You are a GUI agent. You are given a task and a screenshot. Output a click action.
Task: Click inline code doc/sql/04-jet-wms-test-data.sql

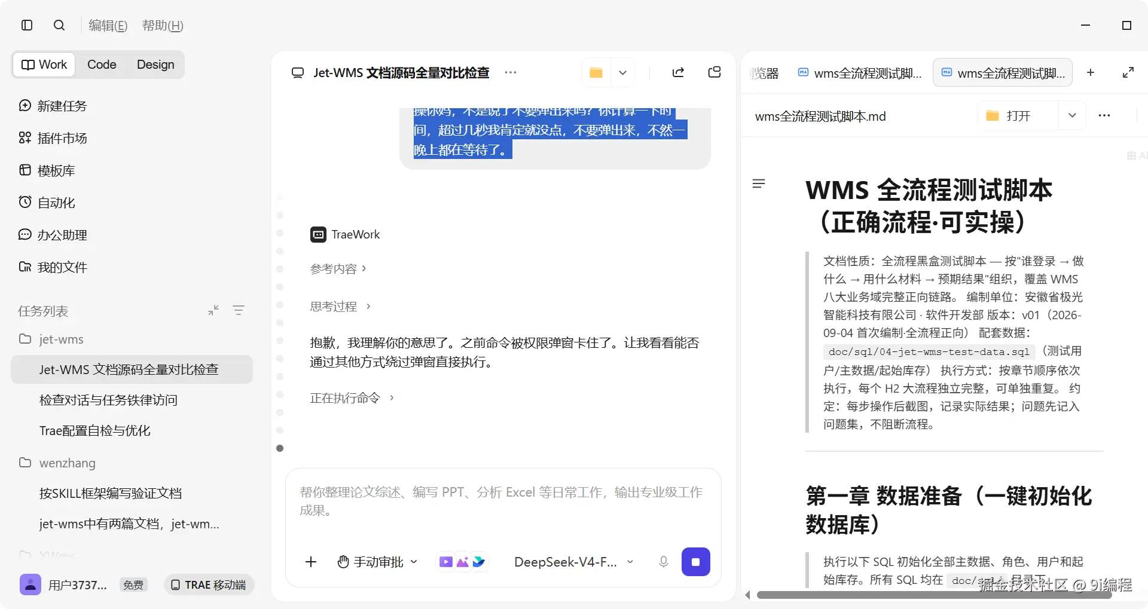[929, 351]
